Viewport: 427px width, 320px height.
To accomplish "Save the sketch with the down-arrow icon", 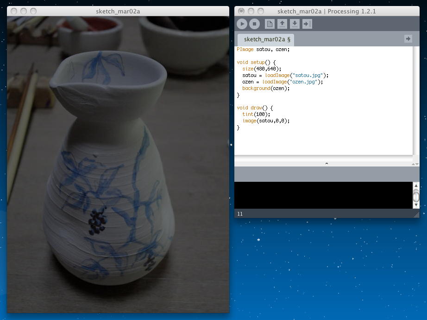I will (x=295, y=24).
